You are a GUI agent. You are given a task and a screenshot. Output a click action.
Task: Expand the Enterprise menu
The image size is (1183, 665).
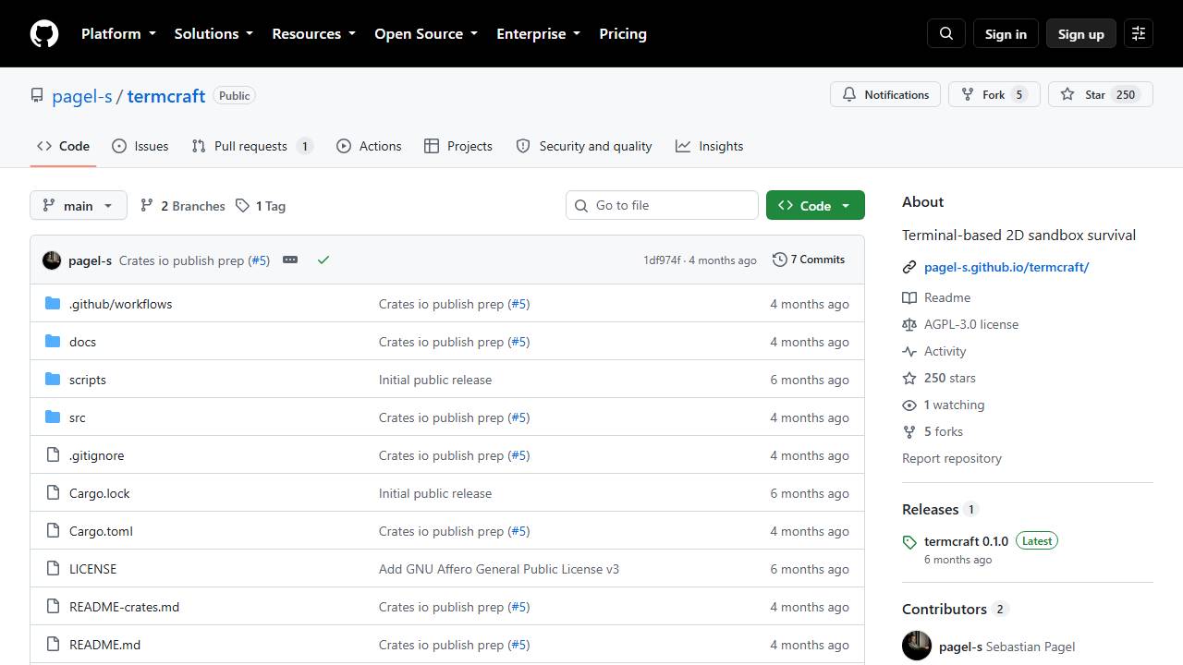538,33
